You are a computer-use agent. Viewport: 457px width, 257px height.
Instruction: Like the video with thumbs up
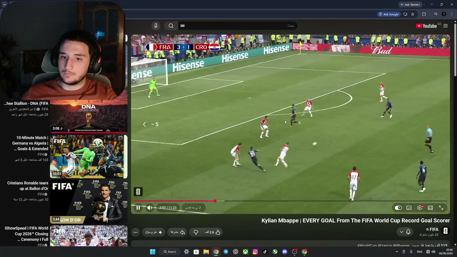[213, 232]
